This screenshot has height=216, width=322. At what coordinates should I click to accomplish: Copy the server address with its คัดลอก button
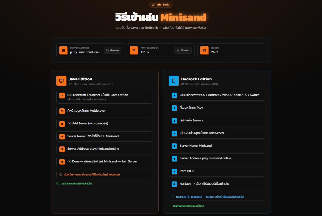113,50
